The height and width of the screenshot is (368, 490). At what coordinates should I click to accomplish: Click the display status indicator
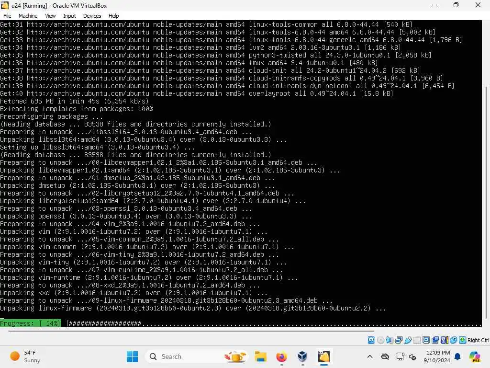tap(426, 340)
